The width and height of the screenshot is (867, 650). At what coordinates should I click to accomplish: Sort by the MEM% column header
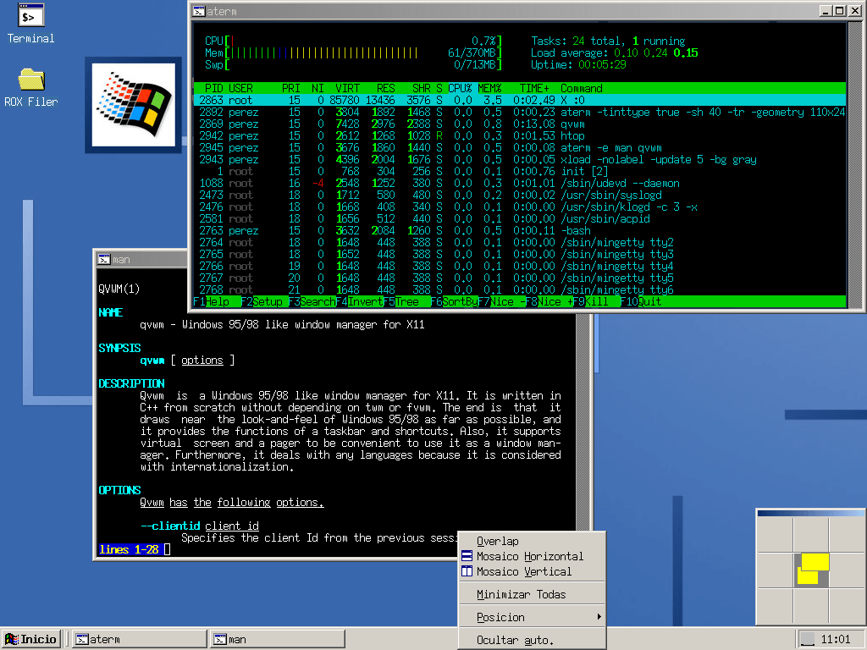coord(489,88)
